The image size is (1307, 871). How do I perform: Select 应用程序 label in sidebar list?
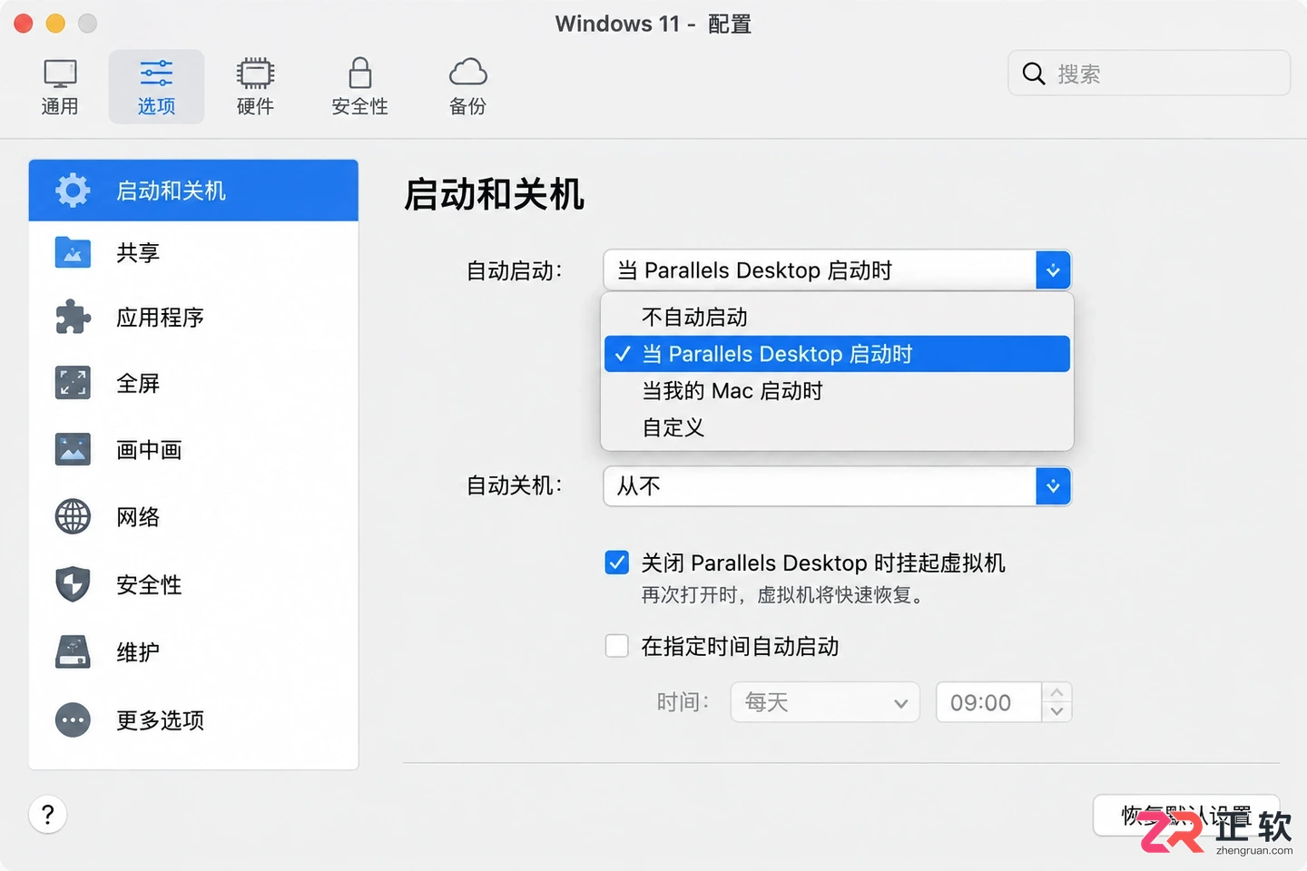coord(160,318)
